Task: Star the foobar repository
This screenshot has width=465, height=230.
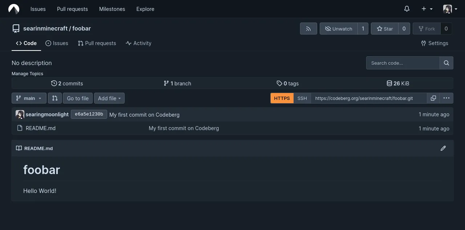Action: (x=385, y=28)
